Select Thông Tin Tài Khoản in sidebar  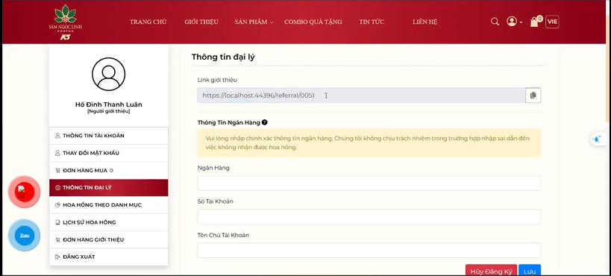tap(109, 136)
